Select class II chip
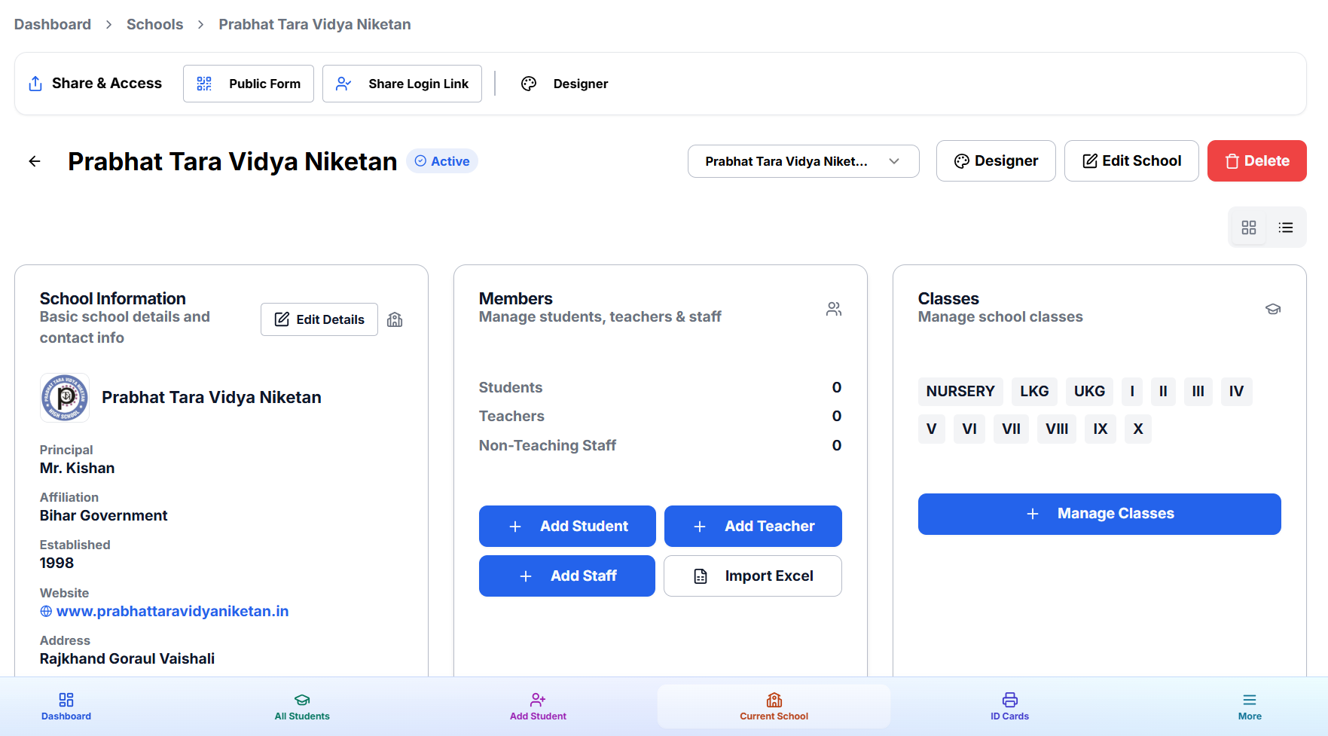 [1163, 391]
